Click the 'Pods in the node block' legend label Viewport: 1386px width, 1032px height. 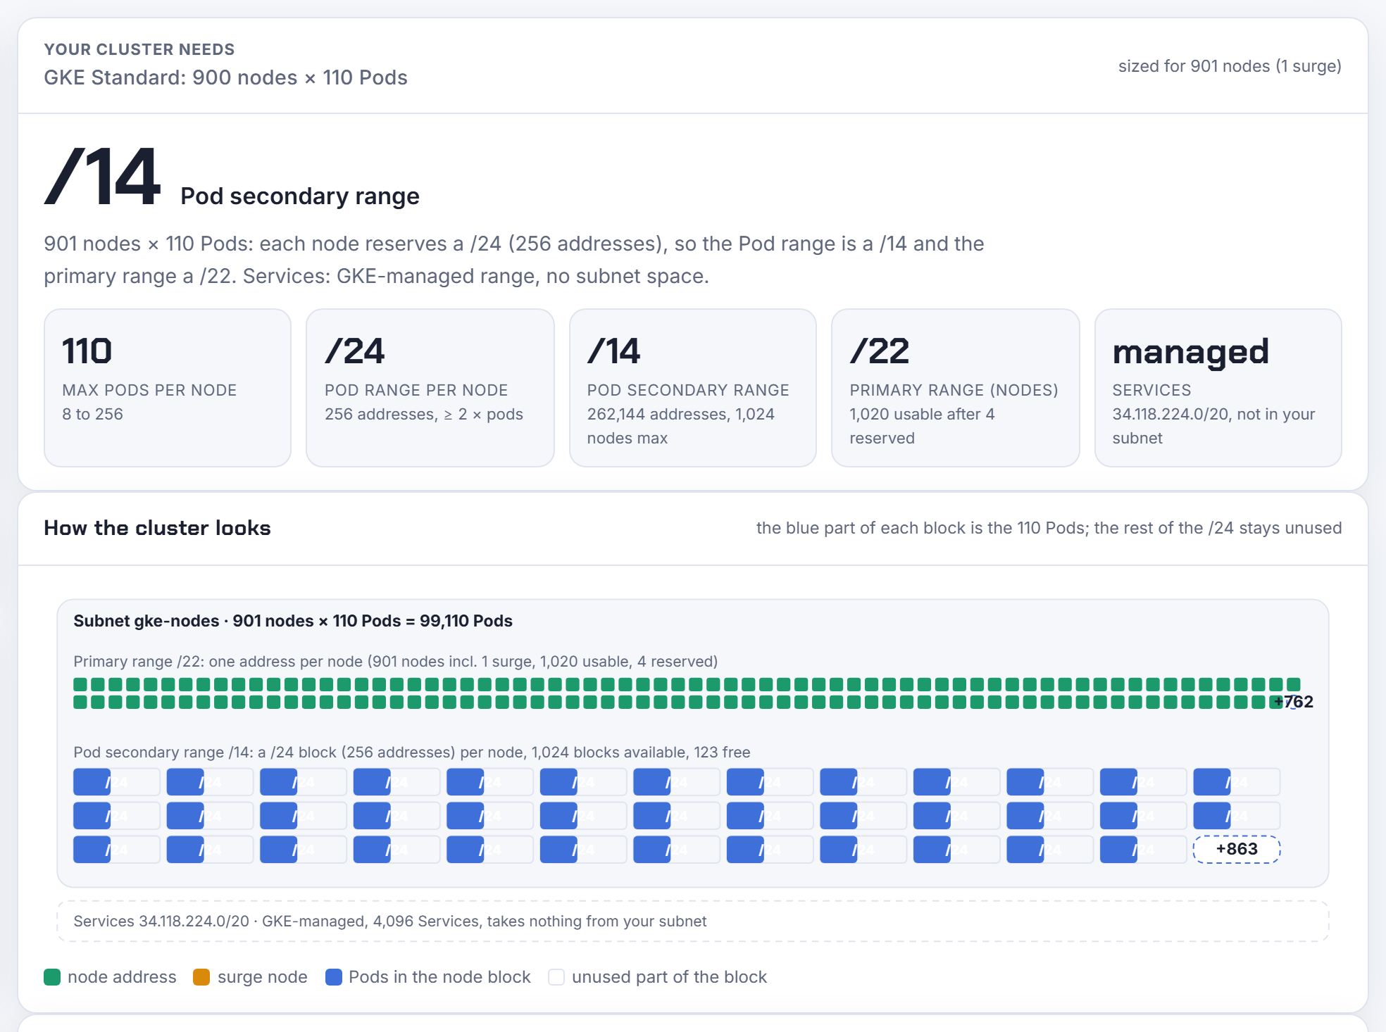point(439,977)
